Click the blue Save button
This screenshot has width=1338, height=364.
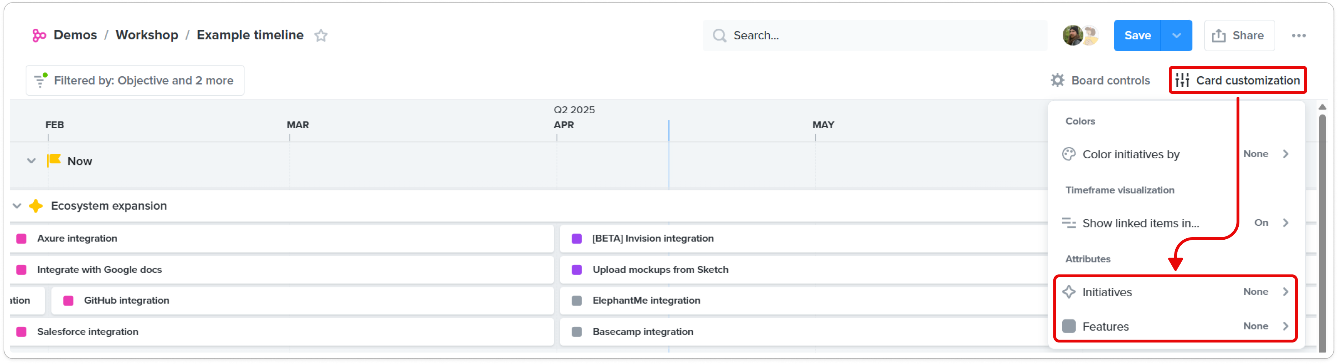[1138, 35]
